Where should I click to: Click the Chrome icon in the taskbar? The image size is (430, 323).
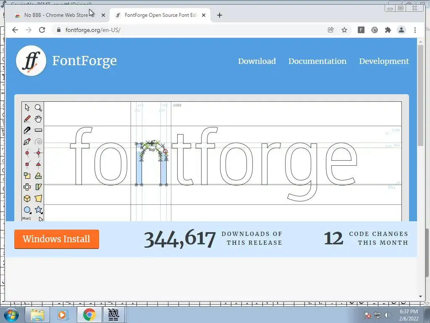pyautogui.click(x=89, y=315)
